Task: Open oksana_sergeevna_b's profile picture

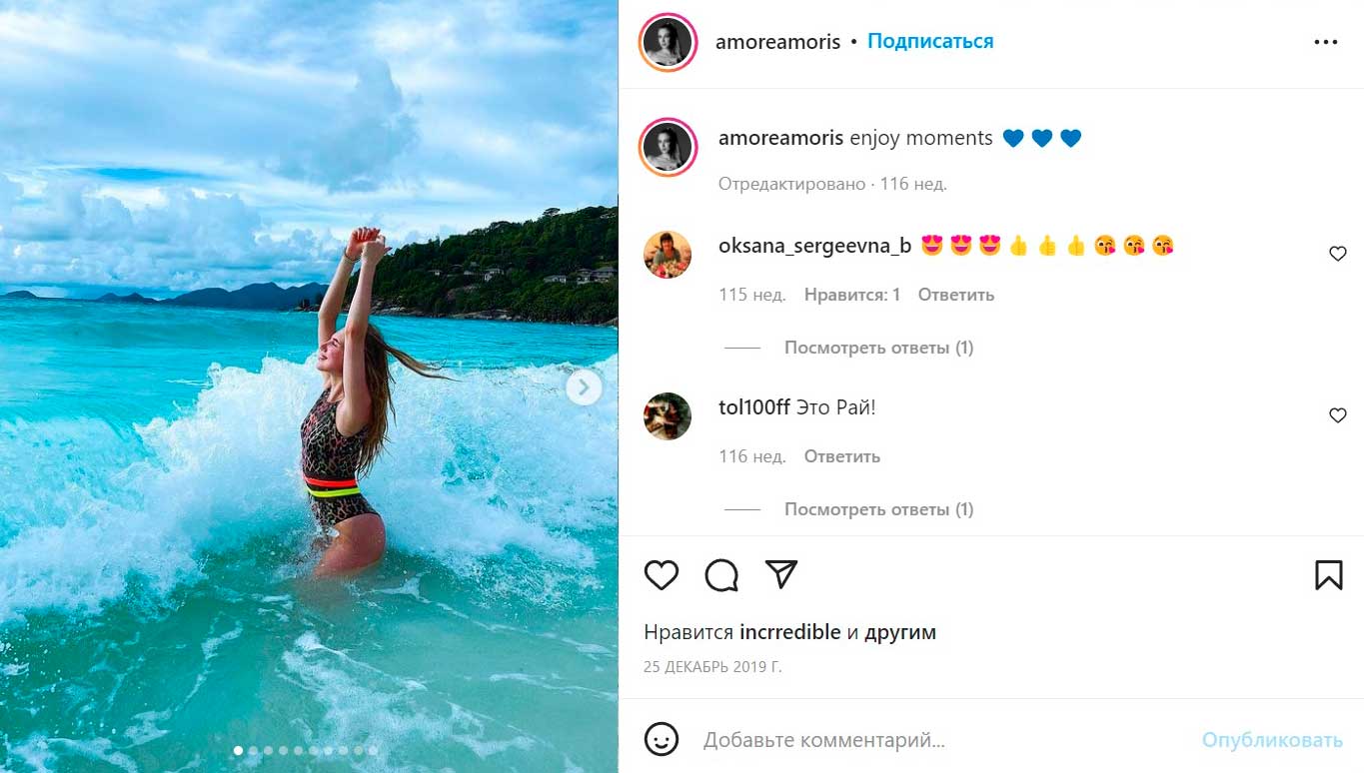Action: coord(668,255)
